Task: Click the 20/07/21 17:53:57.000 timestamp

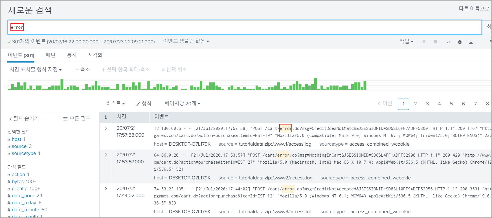Action: click(130, 158)
